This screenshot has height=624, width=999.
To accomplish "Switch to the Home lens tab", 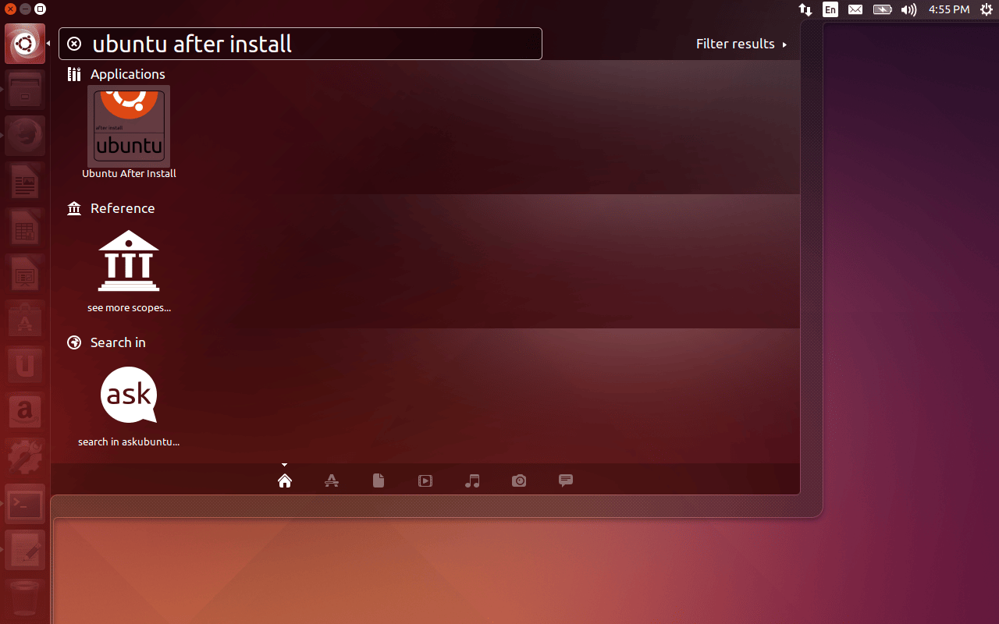I will 284,480.
